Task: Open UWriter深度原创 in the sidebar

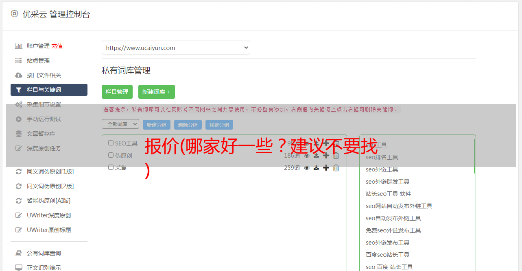Action: [x=49, y=215]
